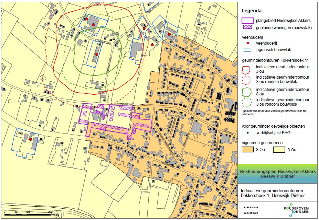Click the Fokkershoek street label on the map
This screenshot has height=220, width=319.
(x=103, y=42)
